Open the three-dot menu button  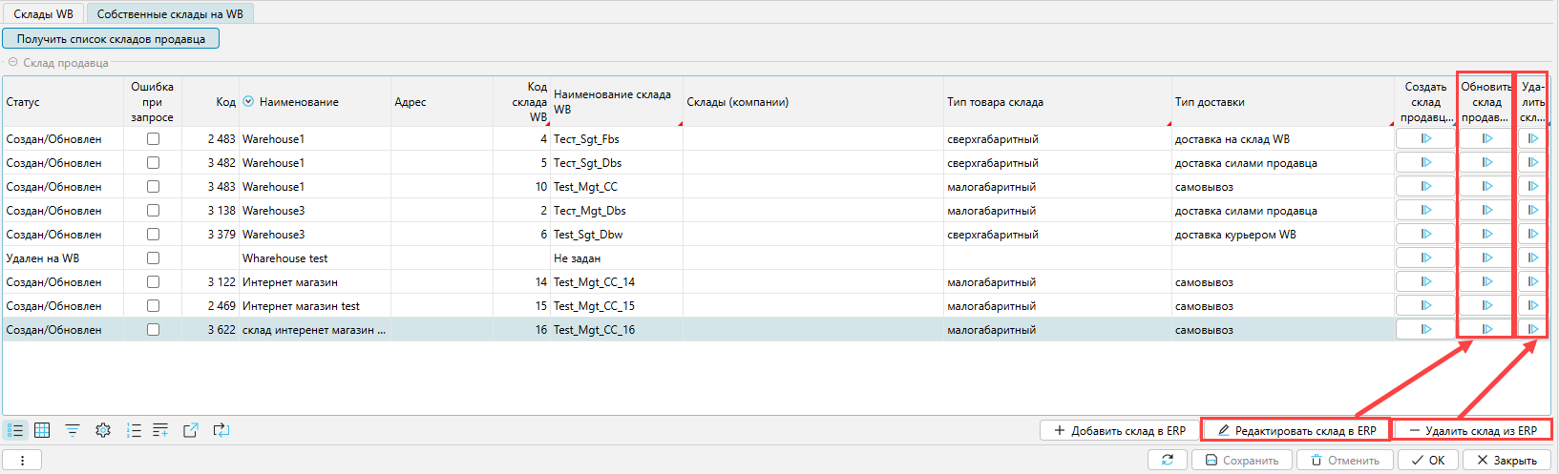pos(23,460)
